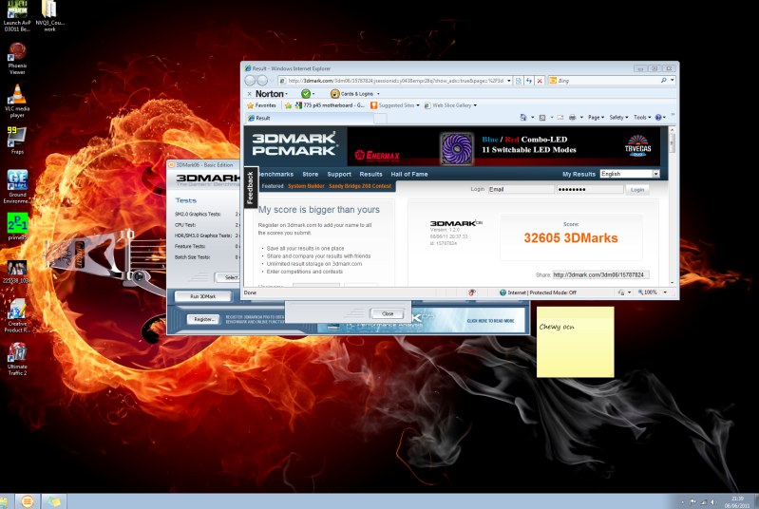The height and width of the screenshot is (509, 759).
Task: Click the IE Back navigation button
Action: click(250, 81)
